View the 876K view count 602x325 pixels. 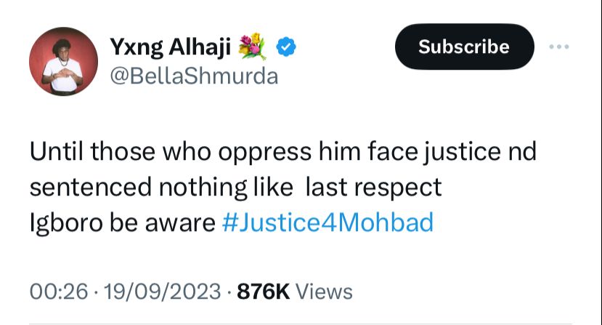263,291
